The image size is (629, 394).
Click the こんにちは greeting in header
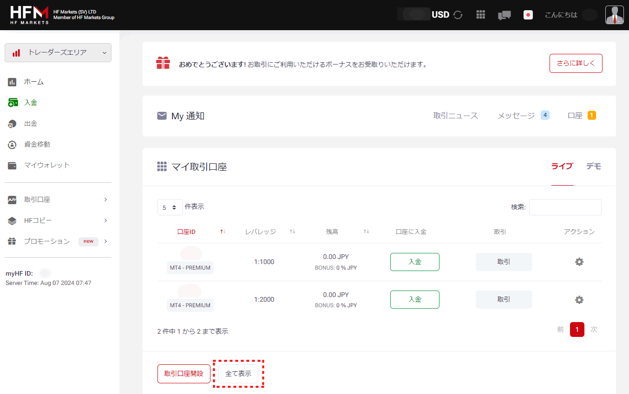click(561, 15)
